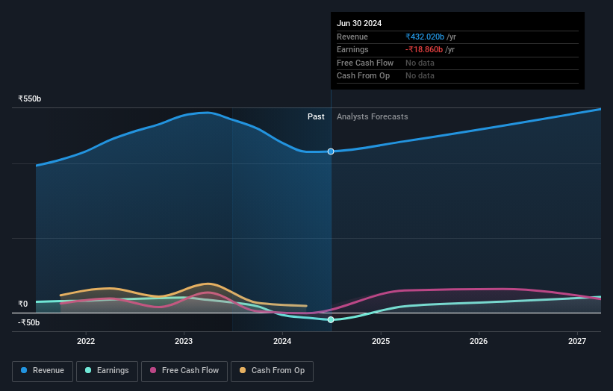Toggle the Cash From Op legend button
This screenshot has width=613, height=391.
pos(272,371)
